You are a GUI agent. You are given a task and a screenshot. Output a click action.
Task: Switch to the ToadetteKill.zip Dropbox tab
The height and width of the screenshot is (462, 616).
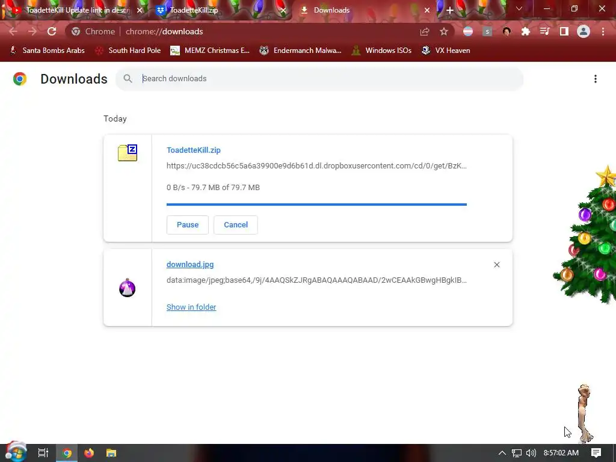[220, 10]
